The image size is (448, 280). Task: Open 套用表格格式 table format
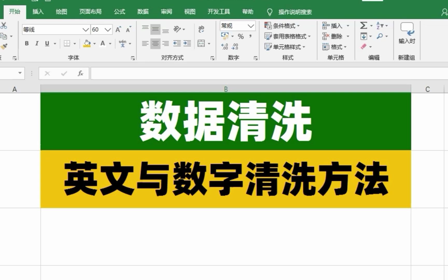[288, 36]
